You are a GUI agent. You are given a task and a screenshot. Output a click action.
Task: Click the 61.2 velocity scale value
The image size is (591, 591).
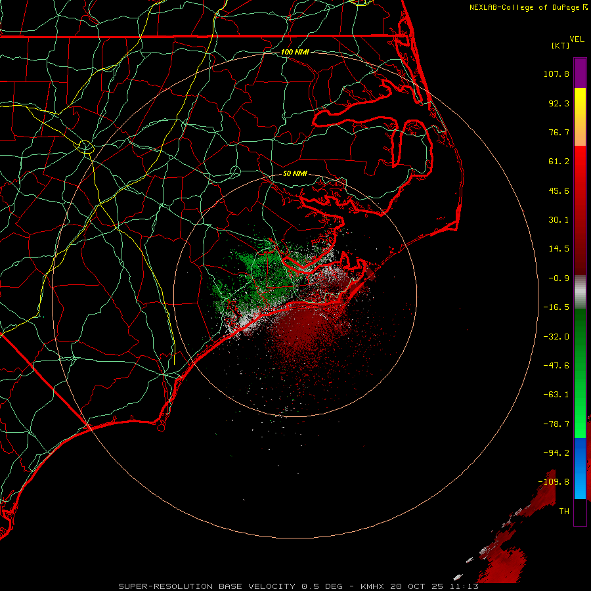(x=559, y=162)
